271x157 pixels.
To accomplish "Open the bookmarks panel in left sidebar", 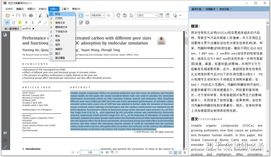I will [5, 35].
